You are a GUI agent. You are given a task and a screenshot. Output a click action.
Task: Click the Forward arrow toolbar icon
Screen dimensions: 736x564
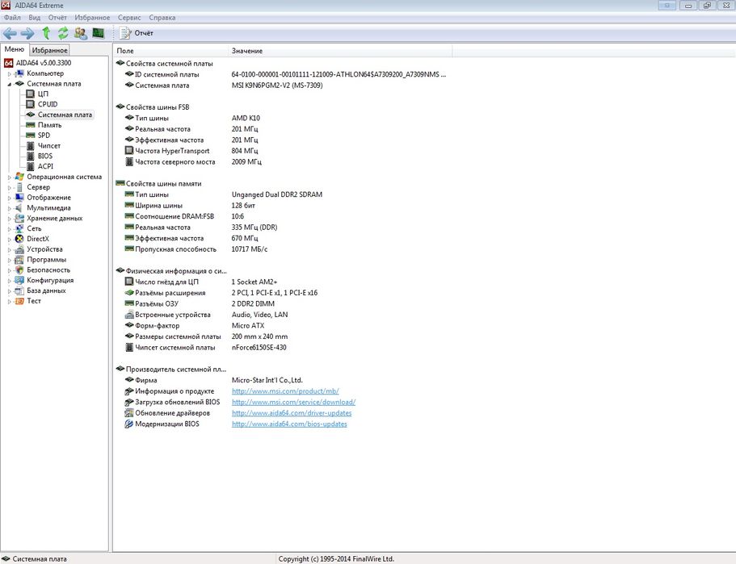coord(27,33)
